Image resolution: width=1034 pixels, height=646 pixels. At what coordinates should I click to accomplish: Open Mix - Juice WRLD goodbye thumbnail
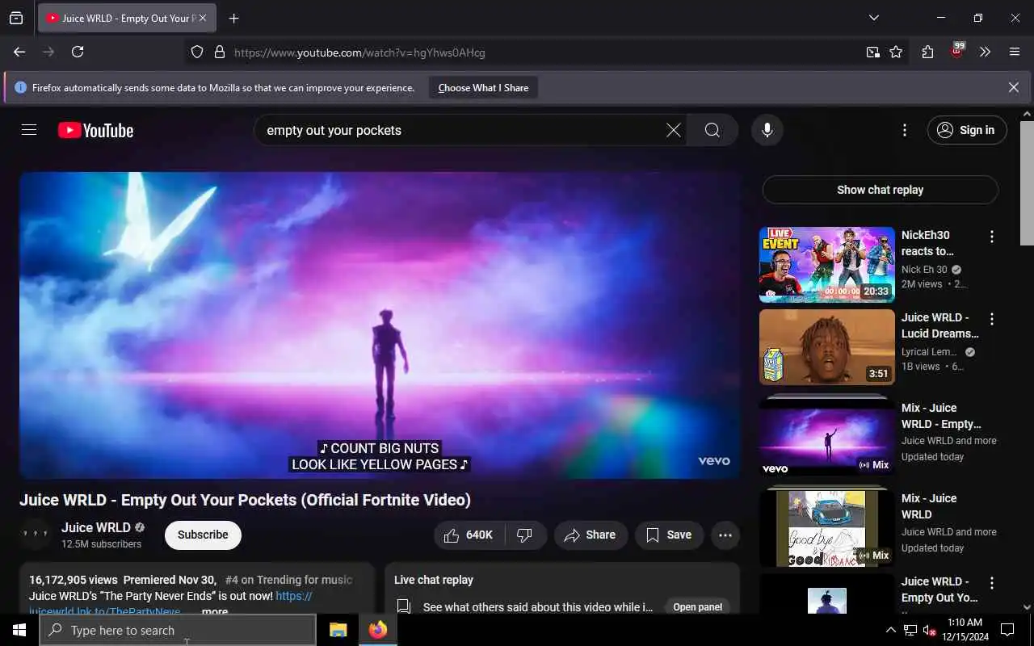click(827, 526)
